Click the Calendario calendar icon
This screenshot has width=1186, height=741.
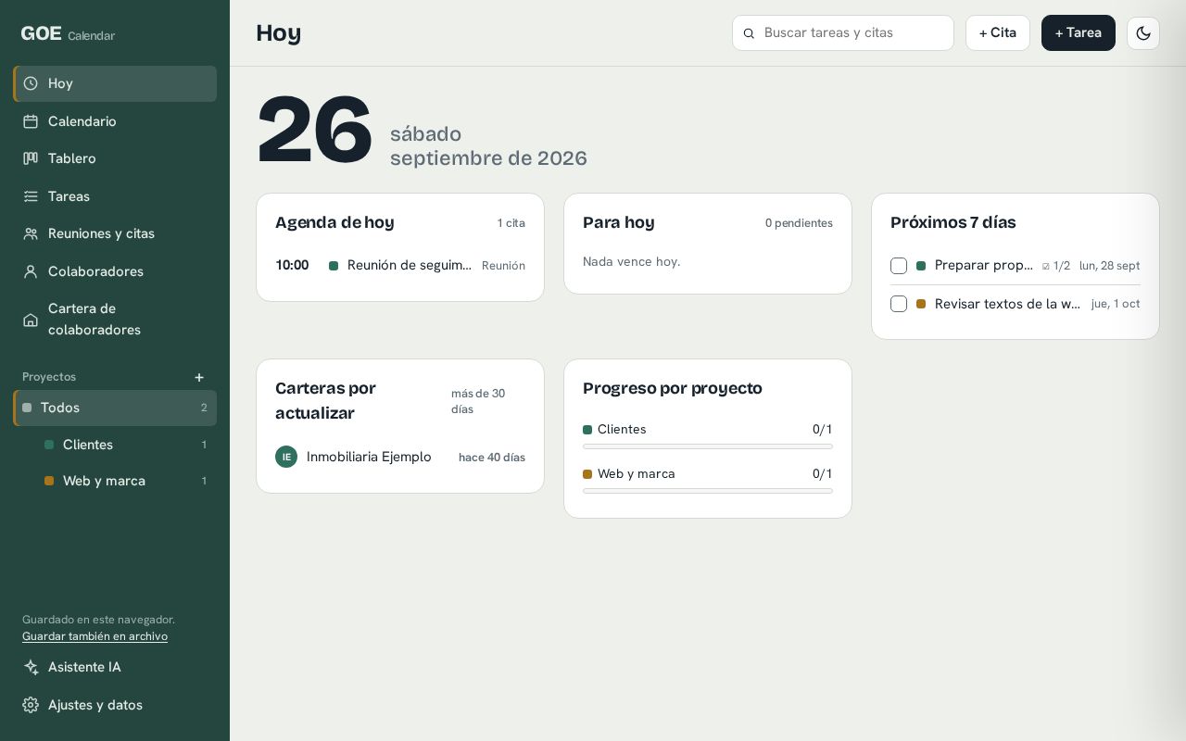click(x=31, y=121)
